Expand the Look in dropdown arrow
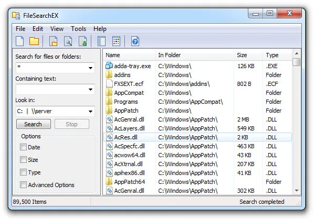Viewport: 314px width, 219px height. 90,111
